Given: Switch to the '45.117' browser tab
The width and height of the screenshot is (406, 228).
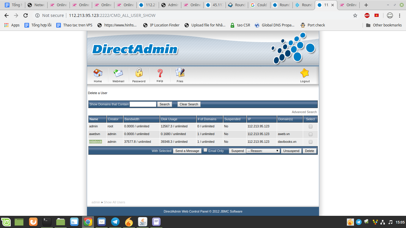Looking at the screenshot, I should (x=214, y=5).
